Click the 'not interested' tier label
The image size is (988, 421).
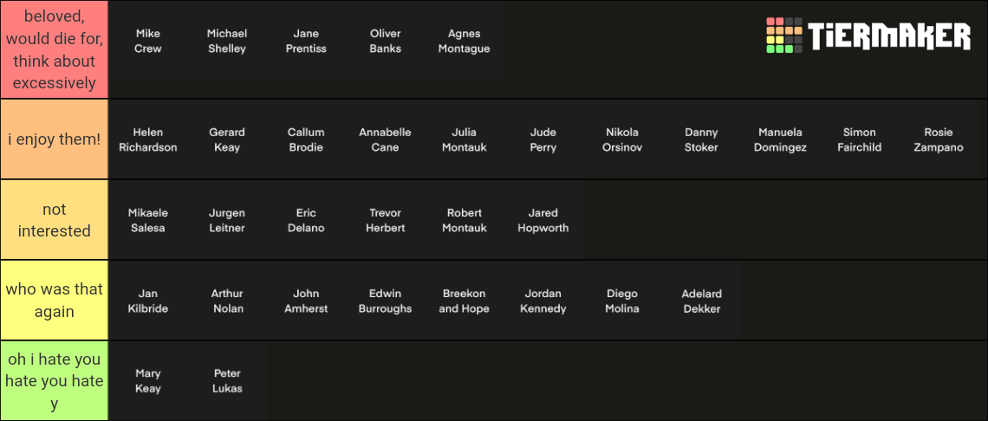pos(54,220)
